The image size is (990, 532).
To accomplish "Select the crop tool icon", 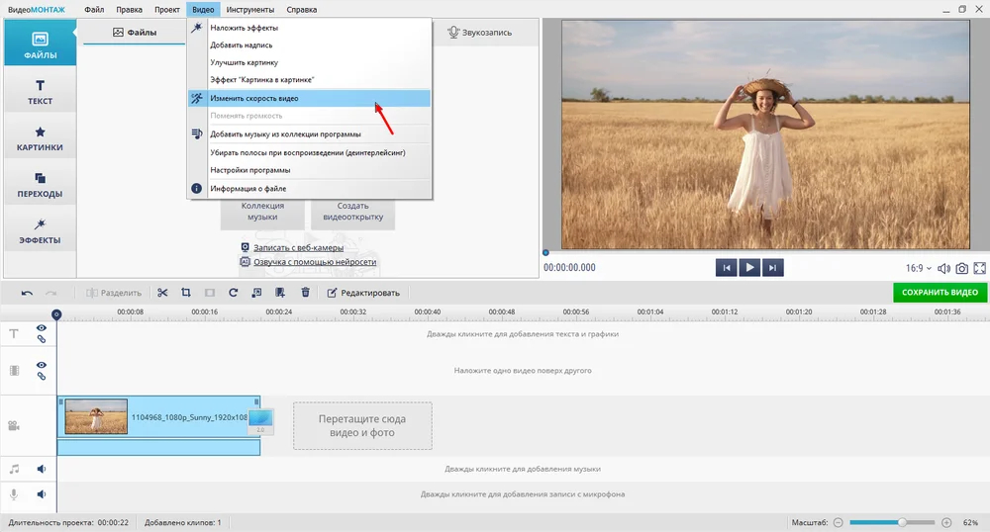I will 186,293.
